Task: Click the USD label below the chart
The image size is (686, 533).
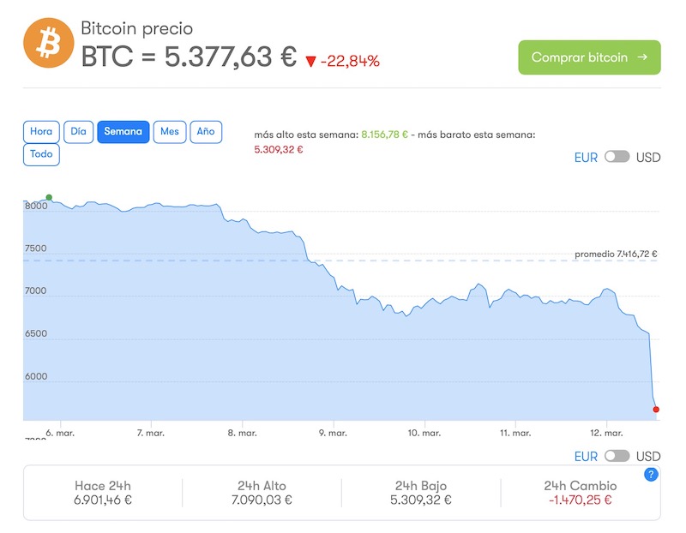Action: point(648,457)
